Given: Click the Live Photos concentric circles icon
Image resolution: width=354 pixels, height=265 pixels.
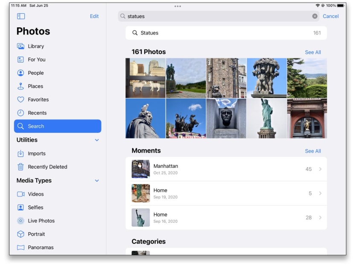Looking at the screenshot, I should [20, 221].
